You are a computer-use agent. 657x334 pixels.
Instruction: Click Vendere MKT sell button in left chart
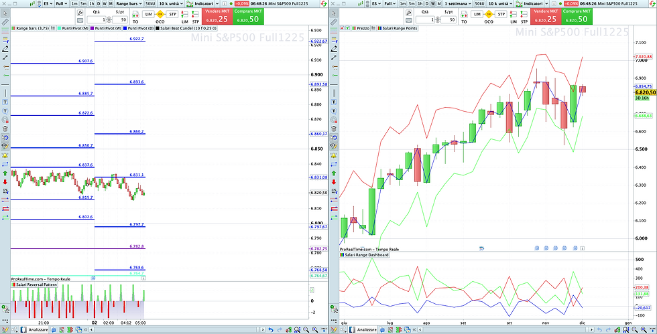(217, 16)
